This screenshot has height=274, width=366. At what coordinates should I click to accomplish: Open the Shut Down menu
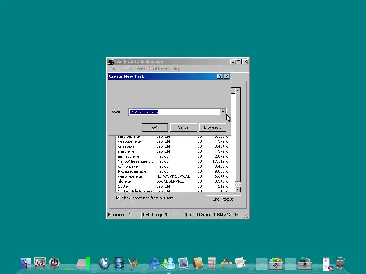tap(158, 68)
